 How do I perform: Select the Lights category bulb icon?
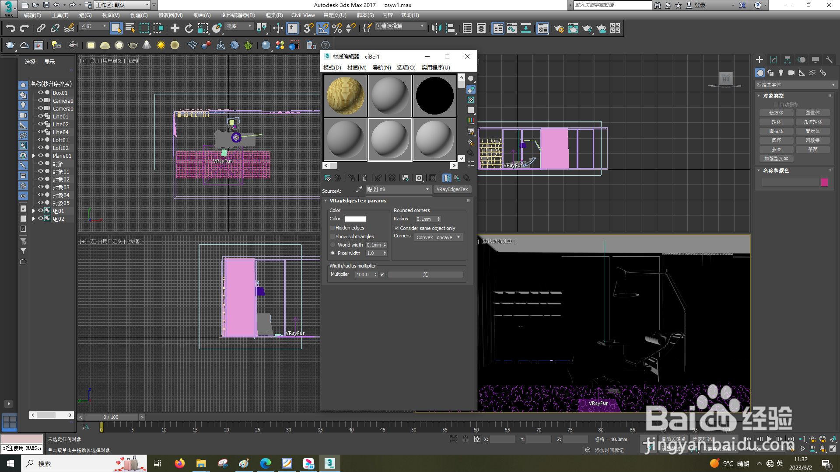coord(781,73)
